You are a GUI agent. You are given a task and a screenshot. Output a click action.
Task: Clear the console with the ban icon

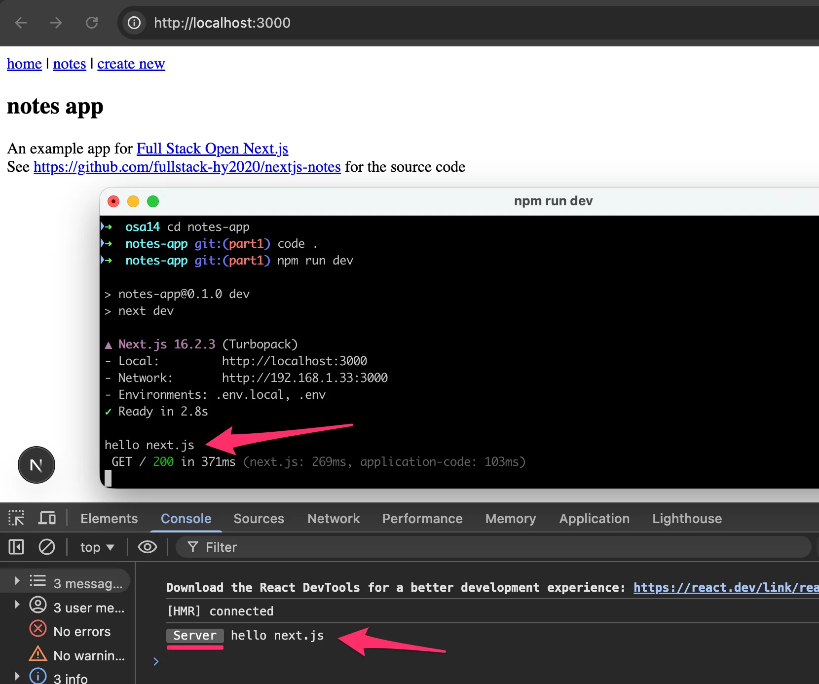click(x=47, y=547)
